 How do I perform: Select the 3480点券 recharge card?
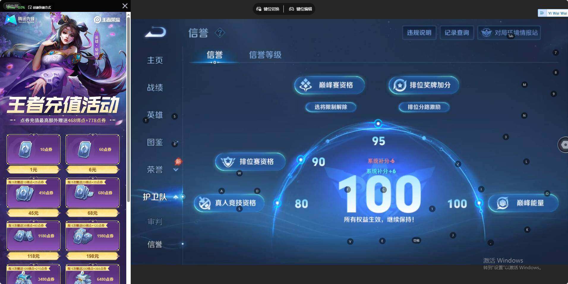[34, 274]
